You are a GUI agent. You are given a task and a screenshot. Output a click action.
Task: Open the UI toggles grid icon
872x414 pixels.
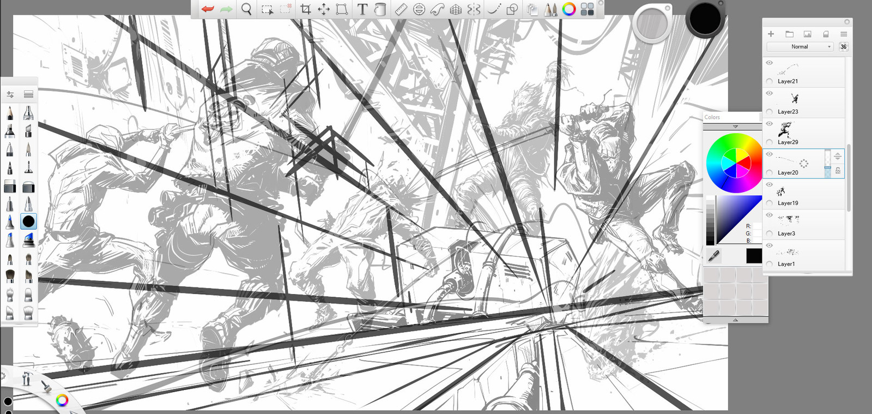[587, 9]
